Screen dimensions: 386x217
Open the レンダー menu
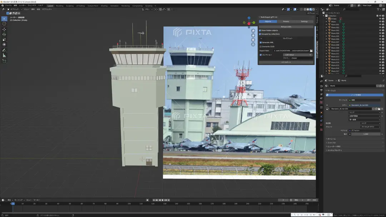(23, 5)
